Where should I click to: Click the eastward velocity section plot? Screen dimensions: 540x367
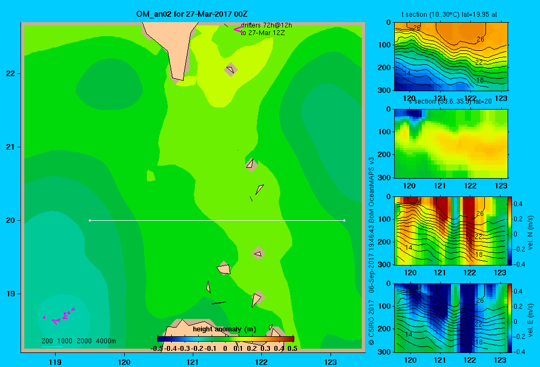point(451,318)
